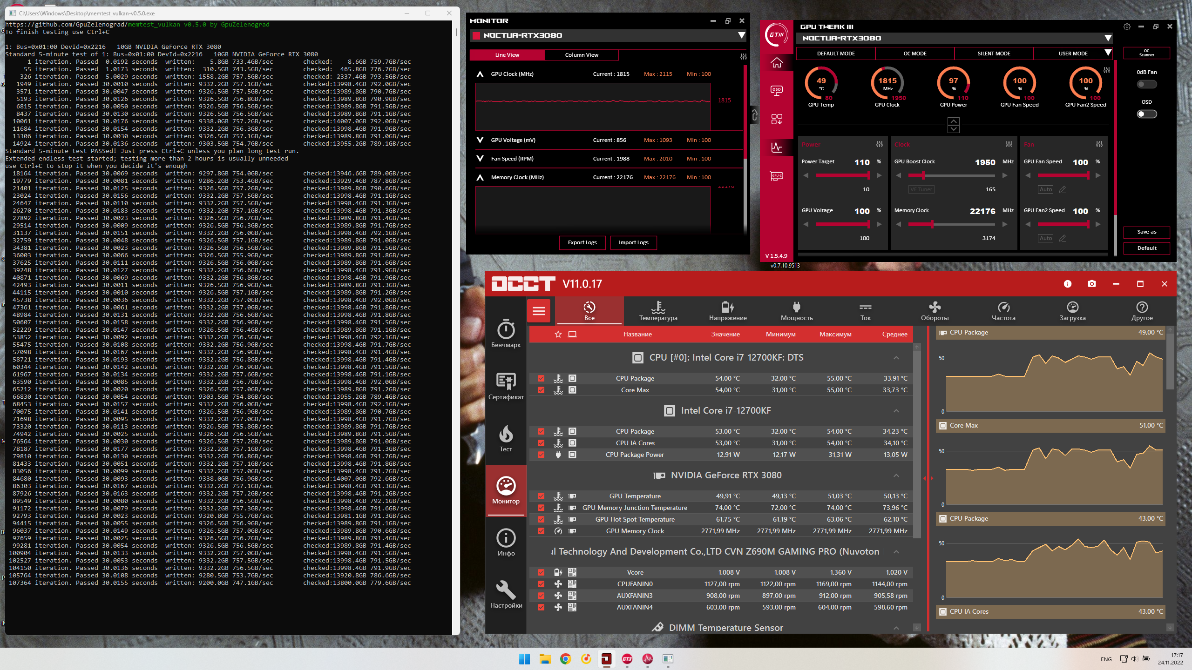Uncheck the GPU Temperature sensor checkbox
Viewport: 1192px width, 670px height.
541,496
